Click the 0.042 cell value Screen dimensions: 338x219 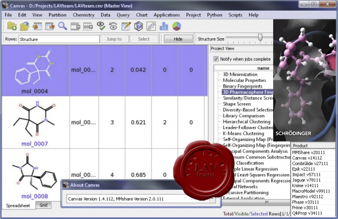[138, 70]
